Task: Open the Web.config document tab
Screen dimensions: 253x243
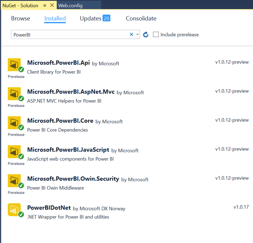Action: coord(71,5)
